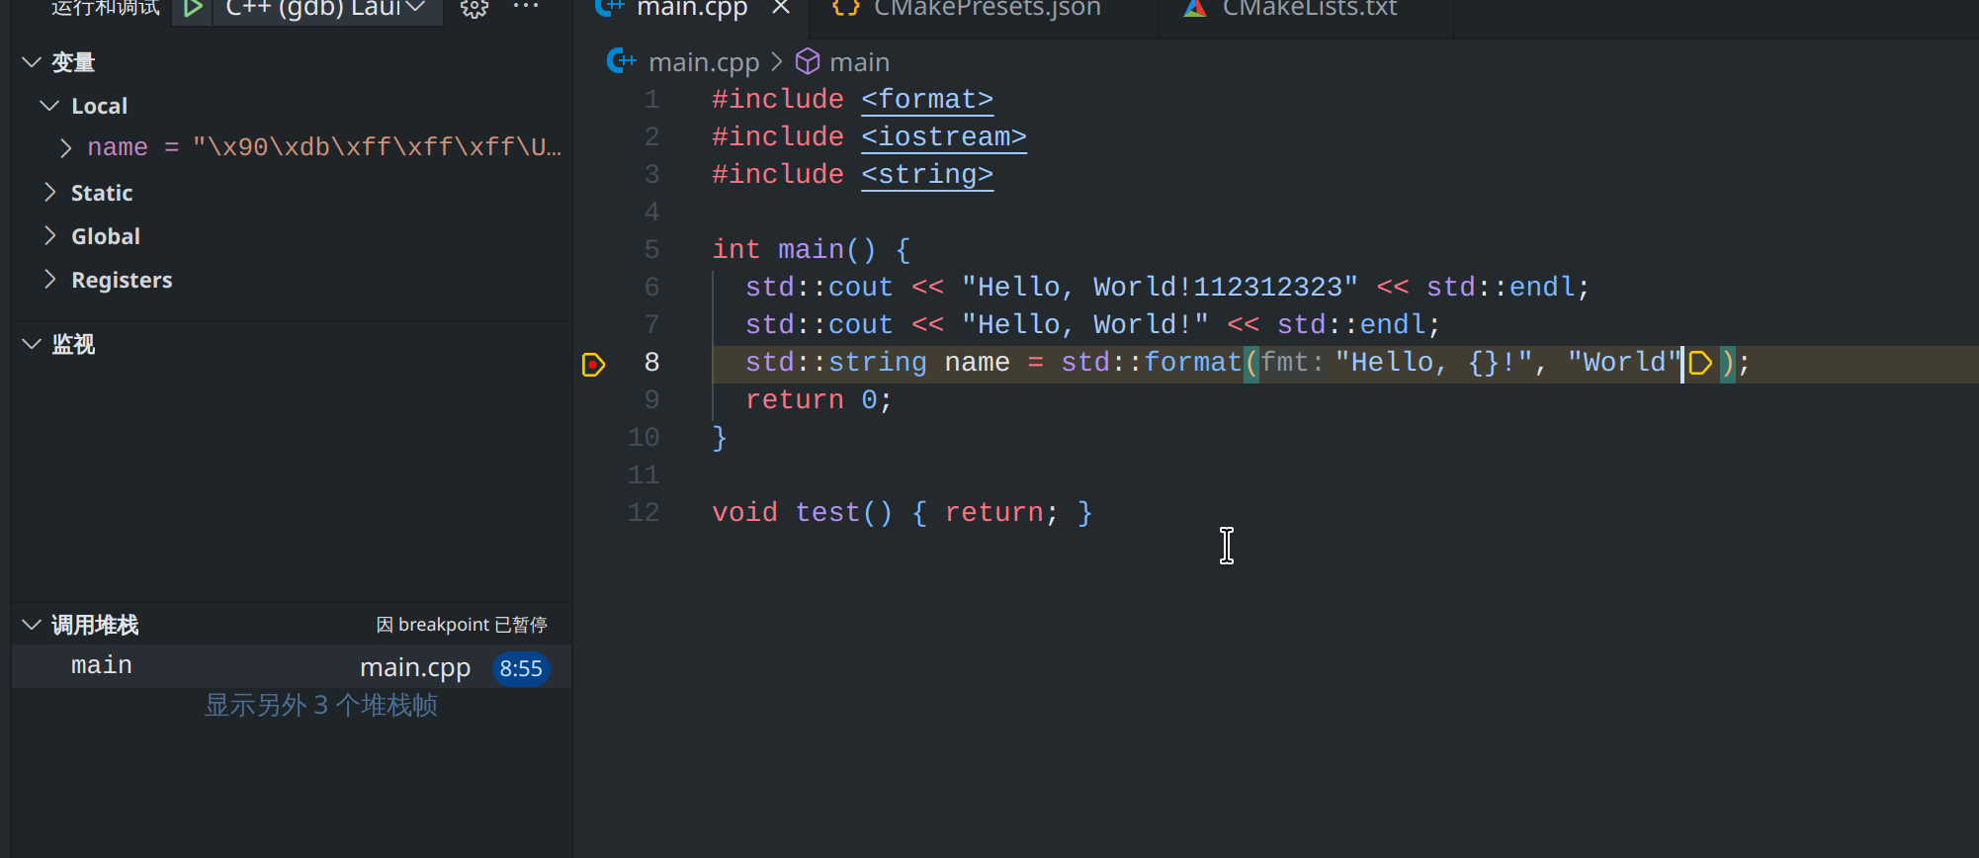
Task: Select the main frame in call stack
Action: click(101, 666)
